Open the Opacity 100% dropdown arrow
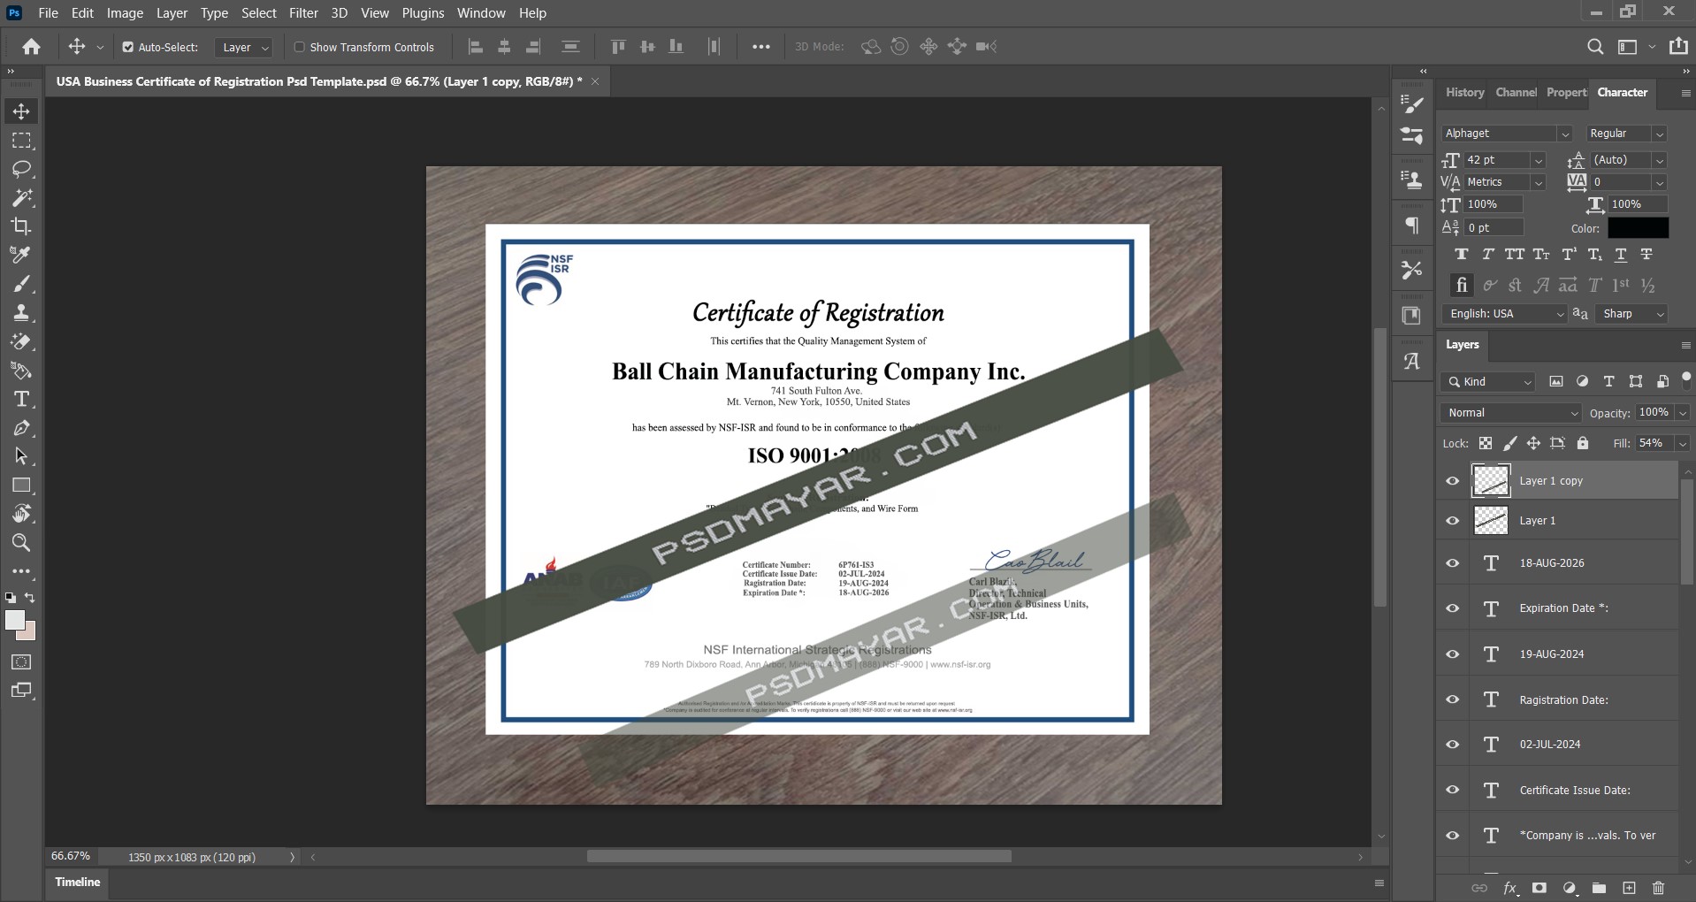This screenshot has width=1696, height=902. pyautogui.click(x=1683, y=413)
